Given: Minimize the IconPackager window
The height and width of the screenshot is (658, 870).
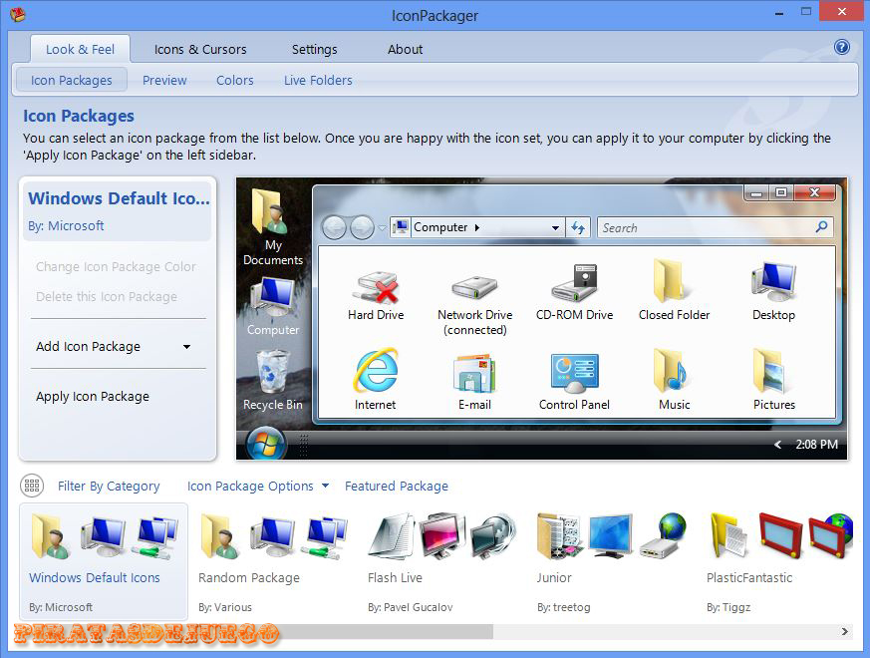Looking at the screenshot, I should coord(779,12).
